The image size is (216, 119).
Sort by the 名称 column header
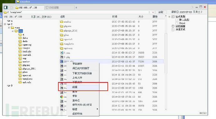(x=63, y=17)
